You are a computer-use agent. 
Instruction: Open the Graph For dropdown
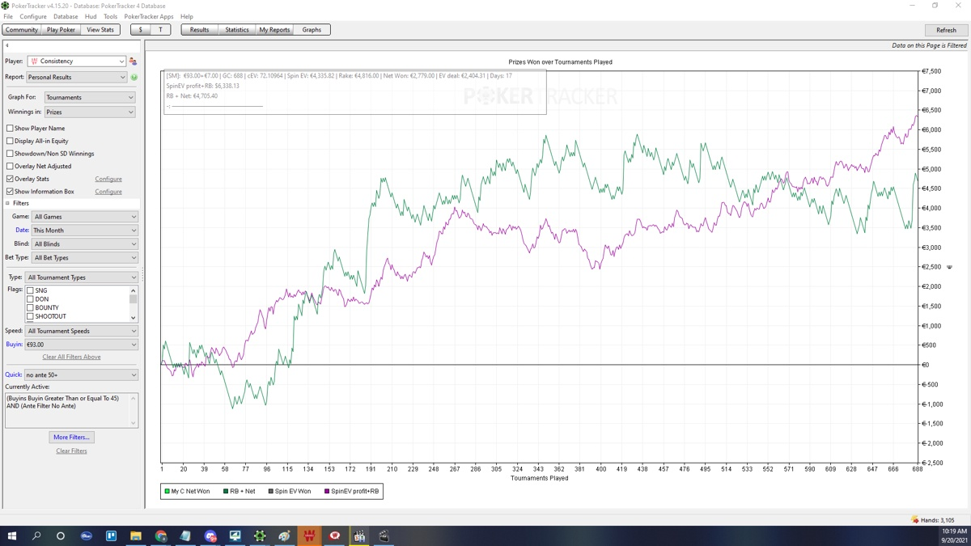(89, 98)
